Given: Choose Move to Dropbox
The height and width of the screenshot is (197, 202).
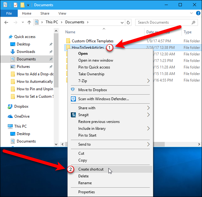Looking at the screenshot, I should pyautogui.click(x=110, y=90).
